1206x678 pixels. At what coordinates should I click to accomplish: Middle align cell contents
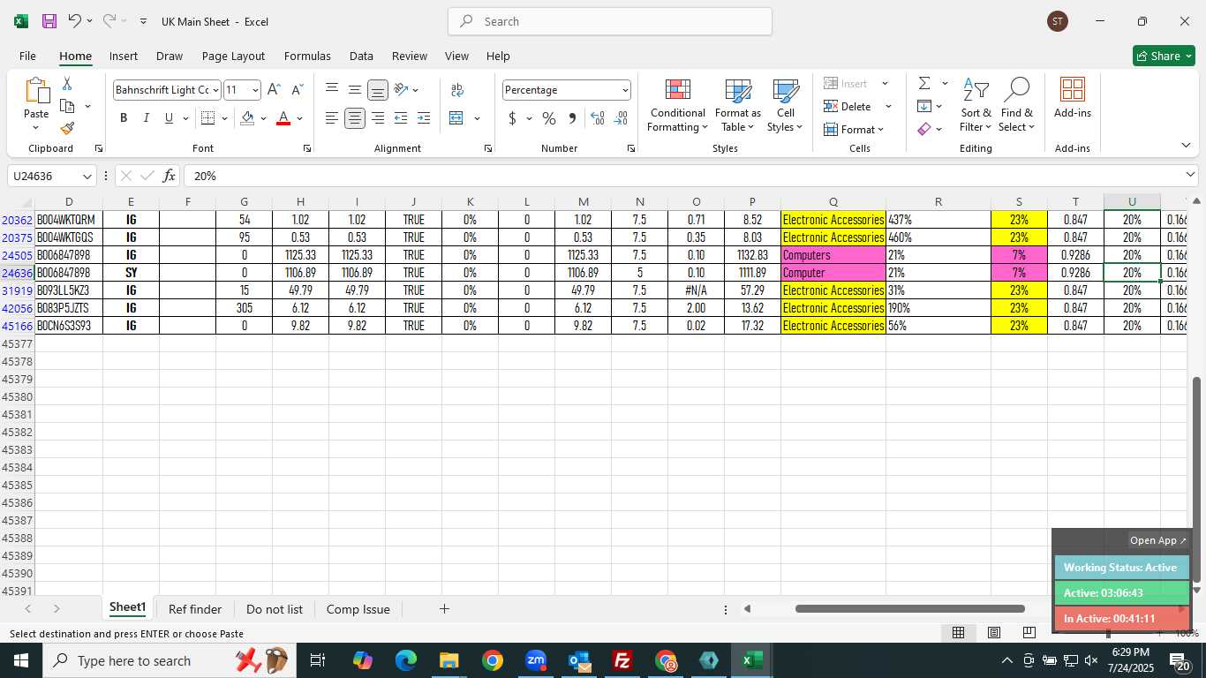(355, 90)
